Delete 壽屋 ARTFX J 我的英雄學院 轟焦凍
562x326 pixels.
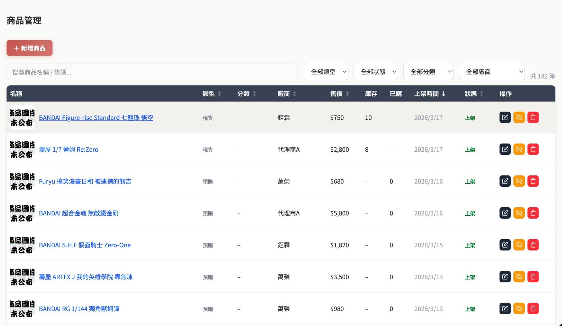pyautogui.click(x=533, y=277)
